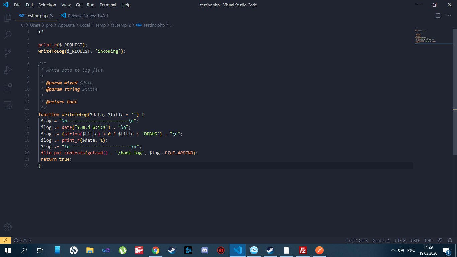Open File Explorer on the taskbar
457x257 pixels.
(90, 250)
